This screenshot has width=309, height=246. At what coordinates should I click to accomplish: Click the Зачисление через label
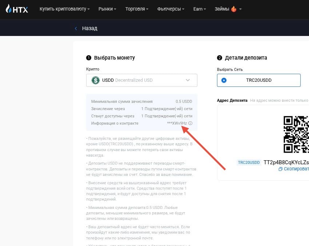tap(108, 109)
